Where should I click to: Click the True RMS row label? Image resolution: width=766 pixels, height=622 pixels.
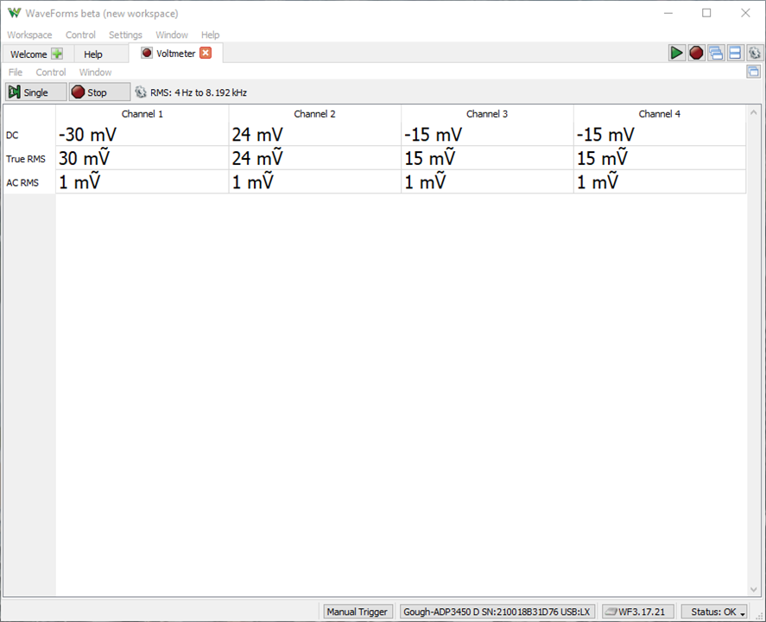(26, 159)
